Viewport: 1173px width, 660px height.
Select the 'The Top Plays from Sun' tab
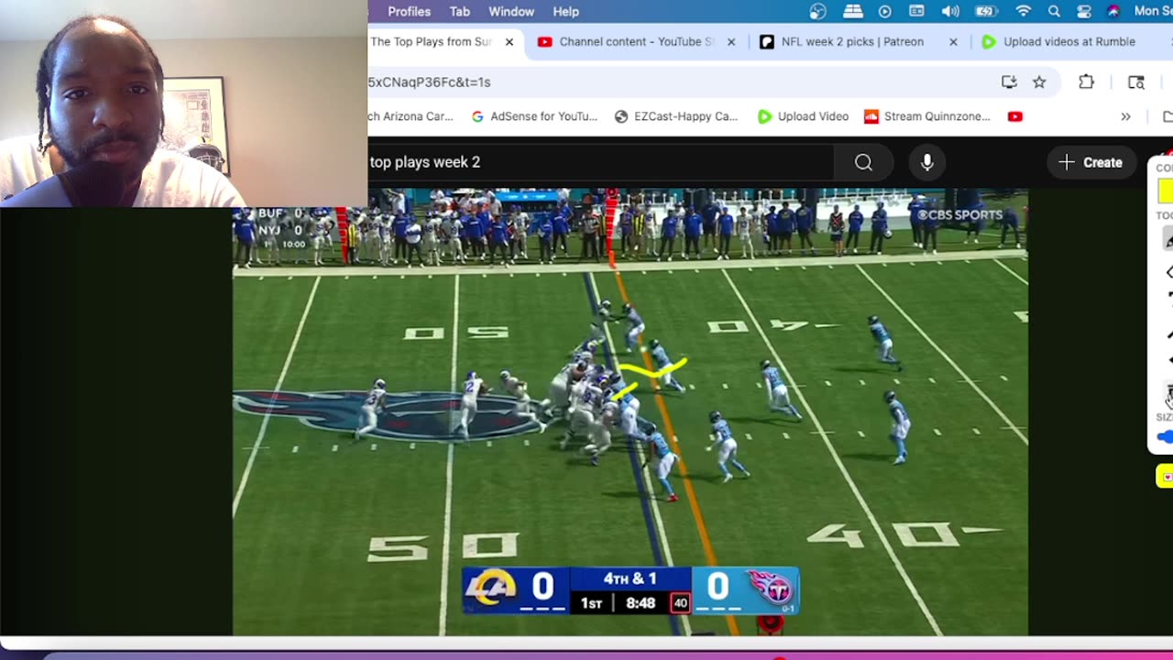[431, 41]
